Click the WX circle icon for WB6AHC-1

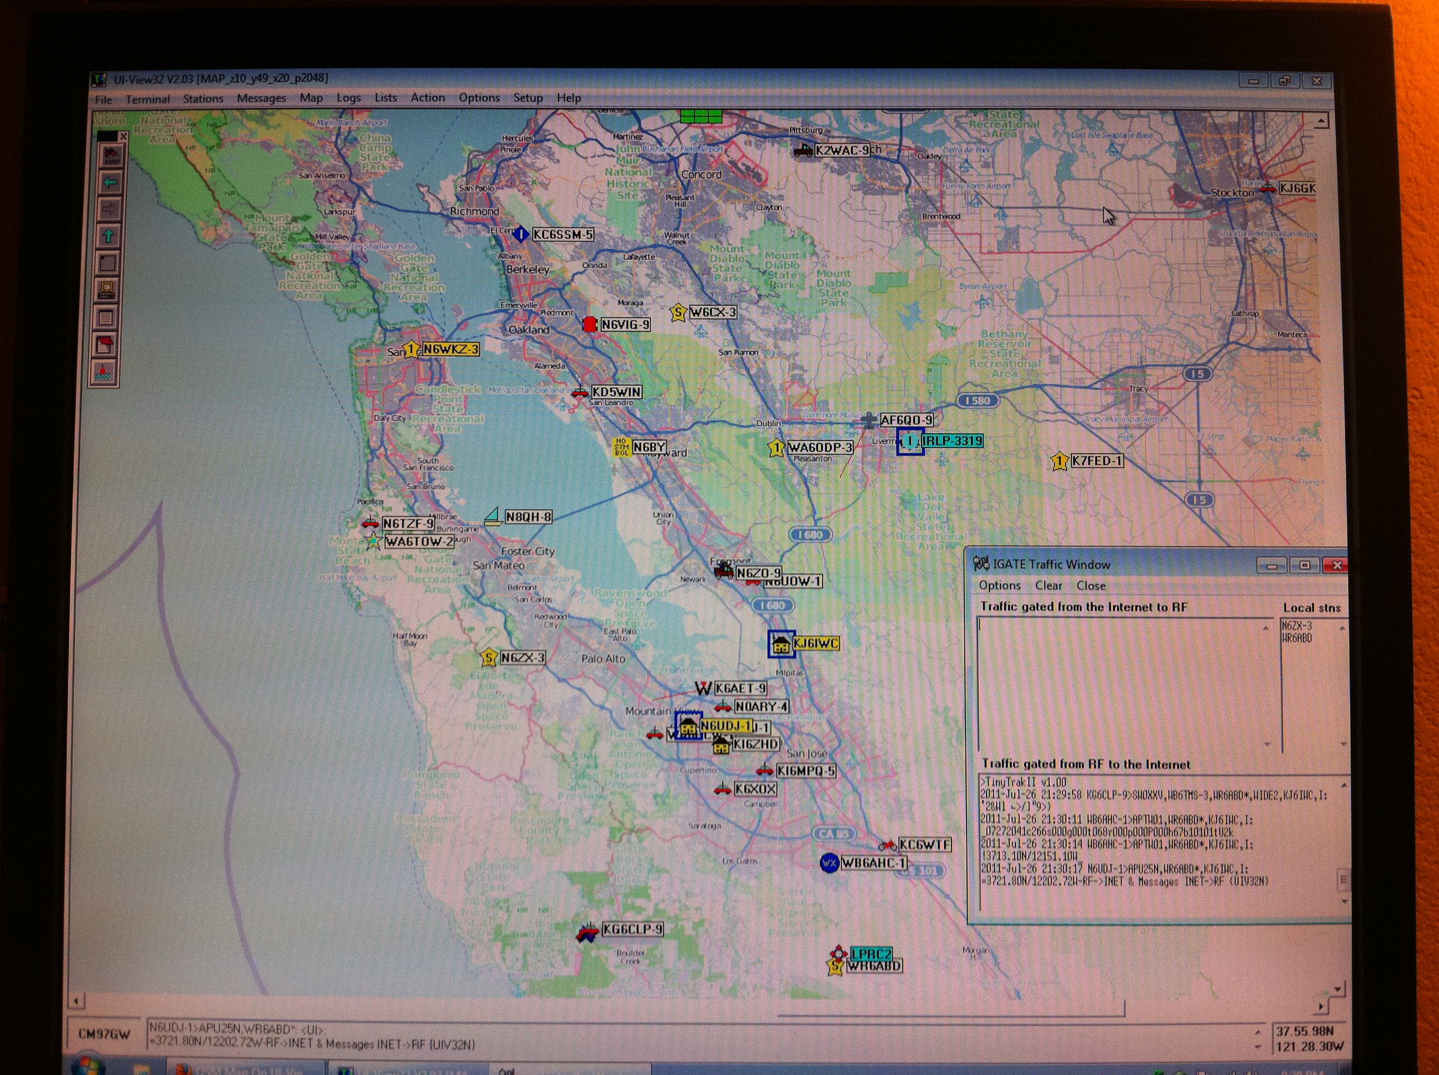click(x=829, y=863)
